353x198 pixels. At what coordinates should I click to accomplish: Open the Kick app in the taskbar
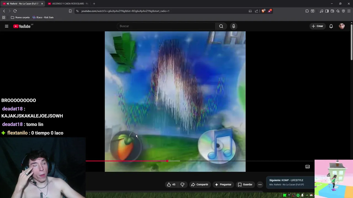(x=285, y=195)
